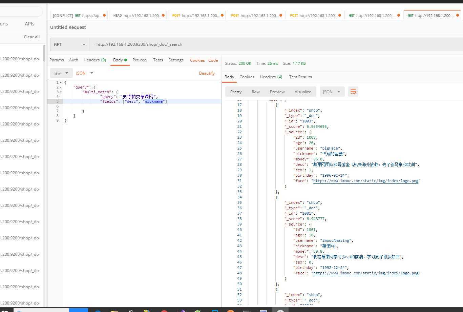Toggle line wrap icon in response toolbar
463x312 pixels.
[x=353, y=92]
